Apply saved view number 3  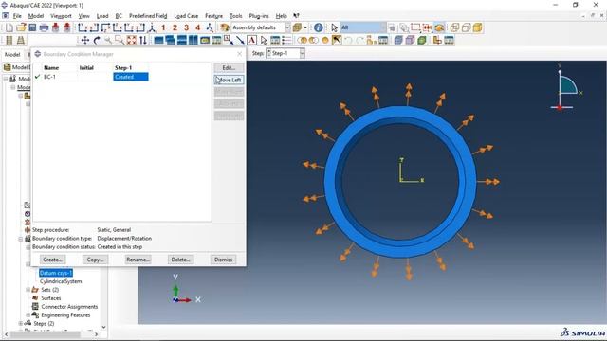pos(187,27)
